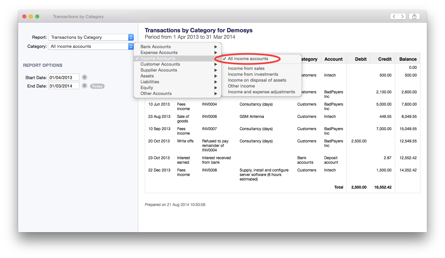This screenshot has width=445, height=258.
Task: Click the INV0004 reference cell
Action: pyautogui.click(x=210, y=104)
